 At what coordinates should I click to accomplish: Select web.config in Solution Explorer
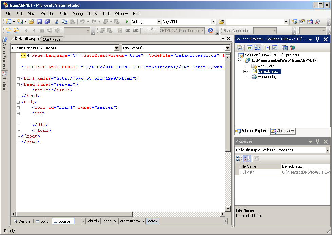tap(267, 77)
